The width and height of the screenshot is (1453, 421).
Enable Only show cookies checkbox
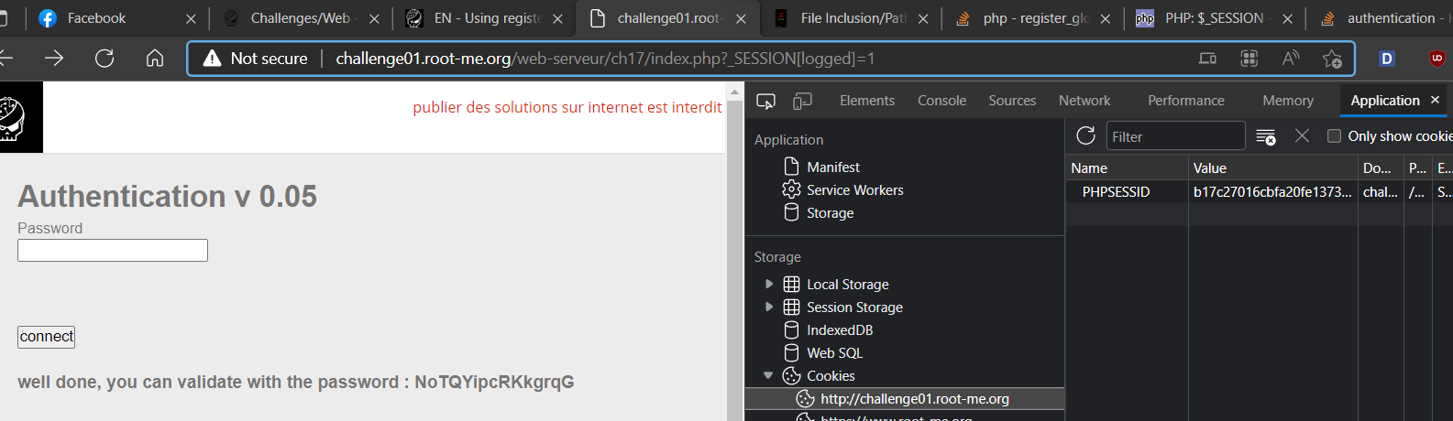tap(1335, 135)
